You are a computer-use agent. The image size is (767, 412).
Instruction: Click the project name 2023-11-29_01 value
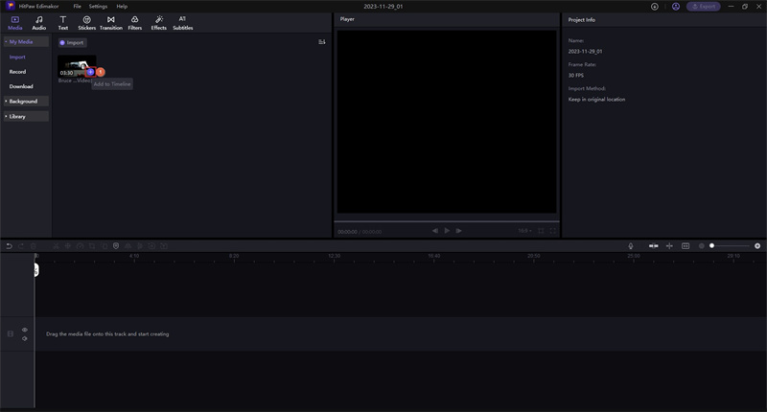585,52
